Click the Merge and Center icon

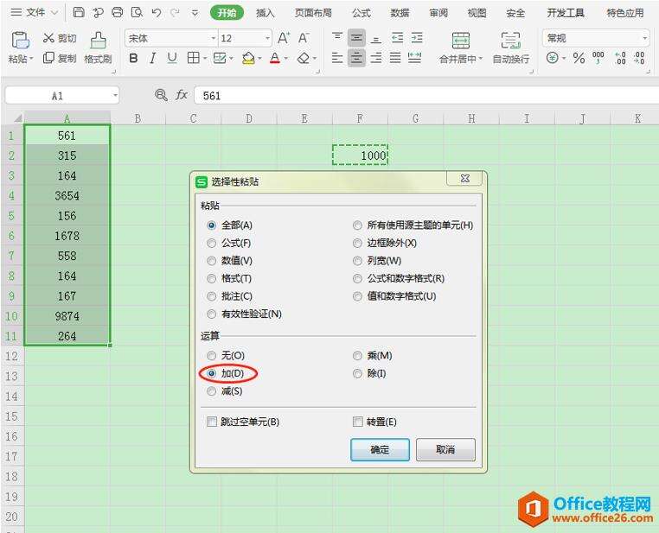[461, 41]
